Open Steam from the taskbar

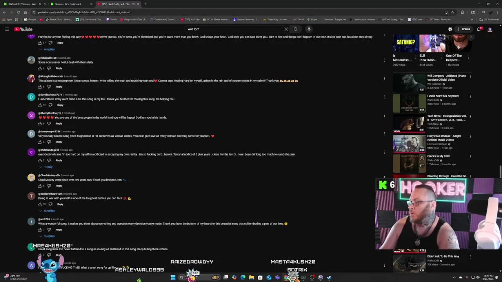(x=329, y=277)
